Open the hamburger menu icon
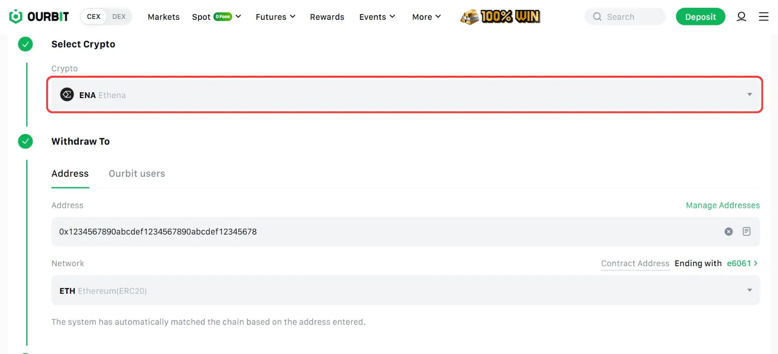The image size is (778, 354). (x=763, y=17)
